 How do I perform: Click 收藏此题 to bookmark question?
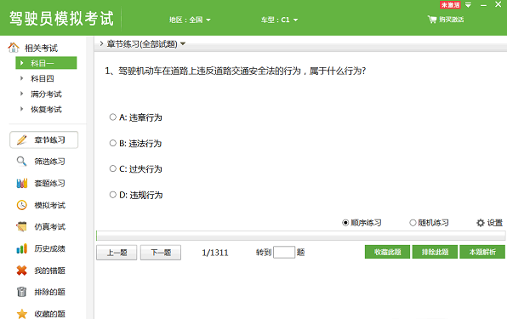pyautogui.click(x=387, y=252)
